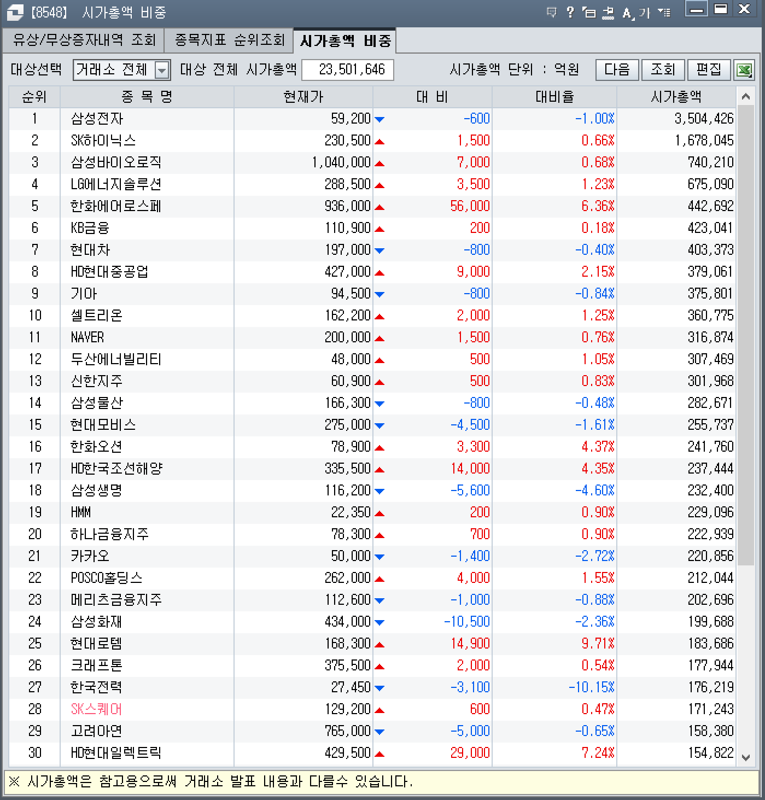Click the shrink font '가' icon
Image resolution: width=765 pixels, height=800 pixels.
(x=645, y=13)
